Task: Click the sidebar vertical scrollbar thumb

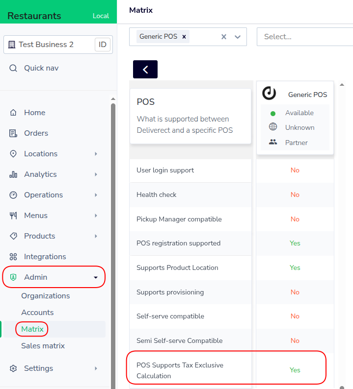Action: 113,245
